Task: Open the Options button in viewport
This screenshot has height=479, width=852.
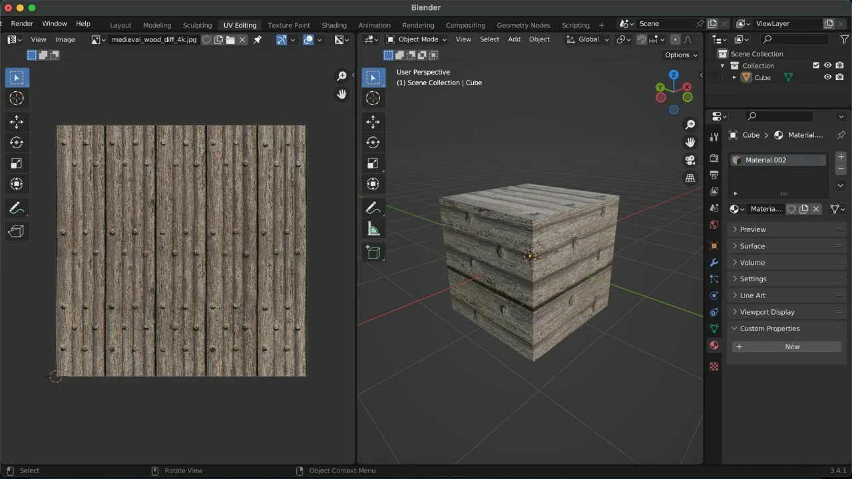Action: 681,55
